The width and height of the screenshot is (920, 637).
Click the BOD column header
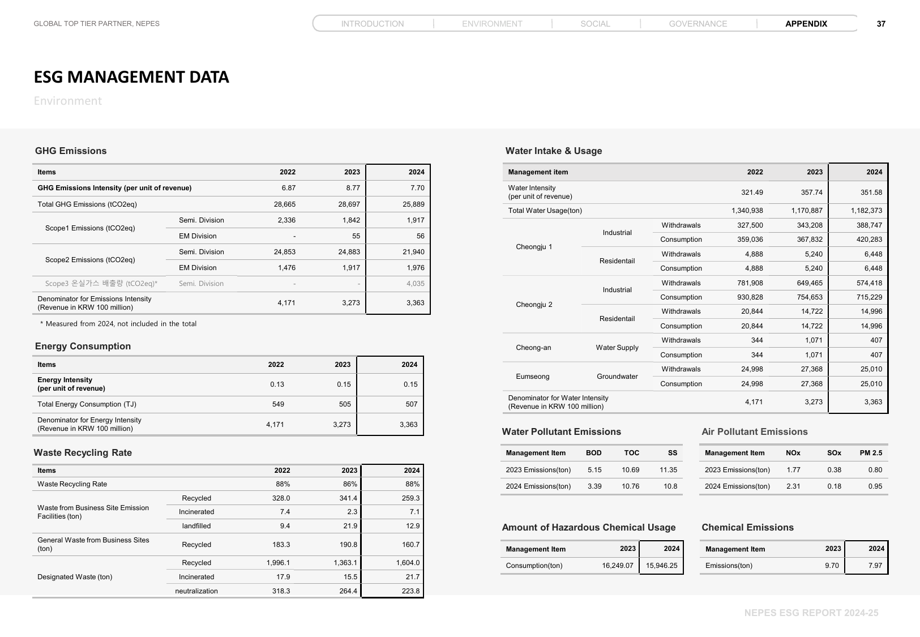(594, 453)
